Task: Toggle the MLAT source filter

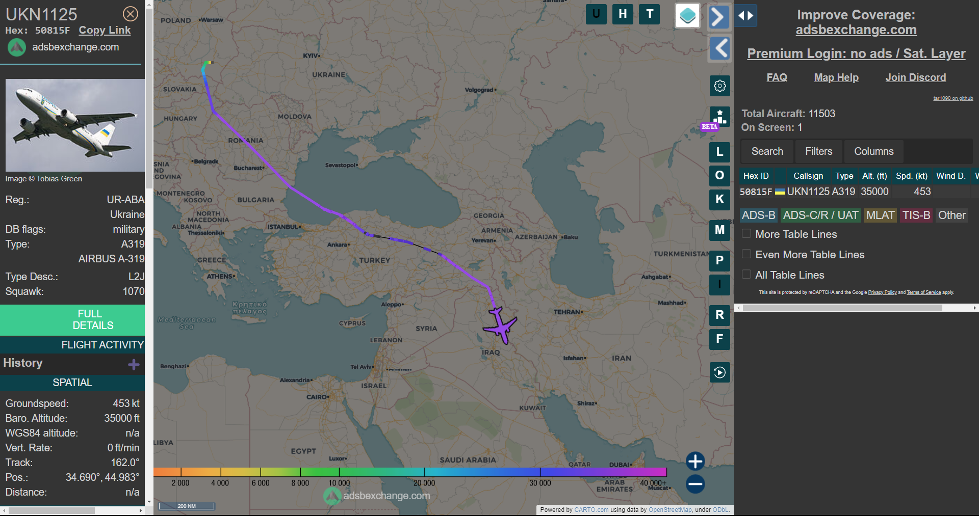Action: click(x=880, y=215)
